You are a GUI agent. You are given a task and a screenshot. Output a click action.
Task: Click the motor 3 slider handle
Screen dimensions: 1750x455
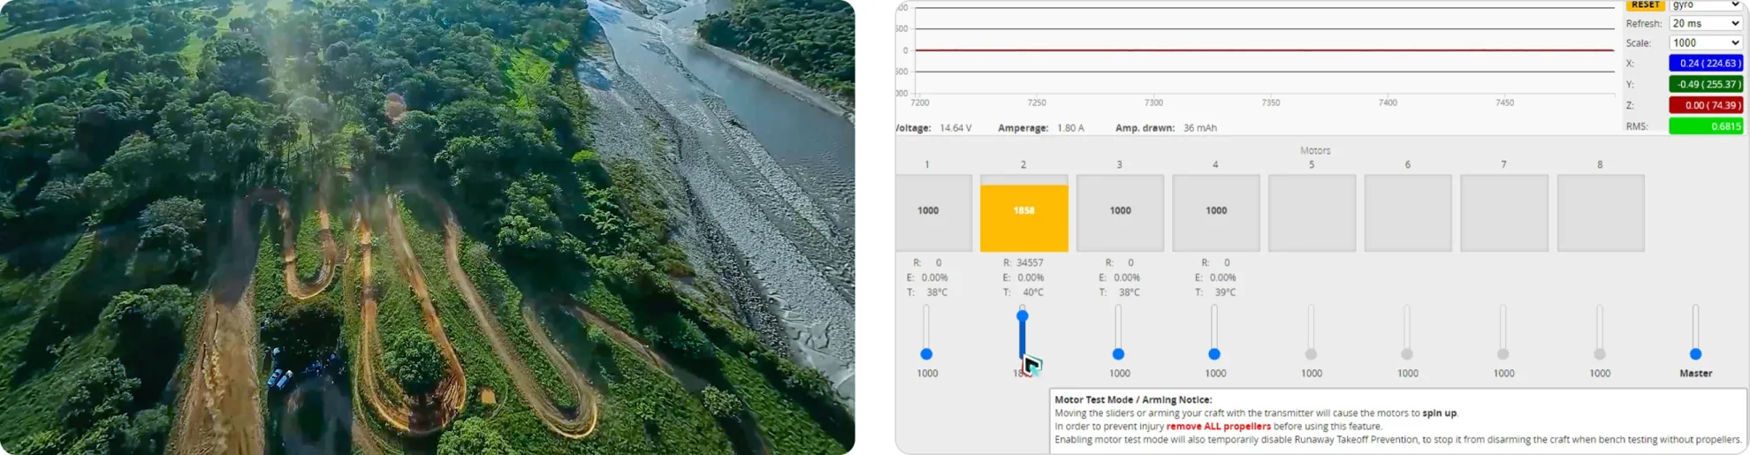click(1118, 354)
